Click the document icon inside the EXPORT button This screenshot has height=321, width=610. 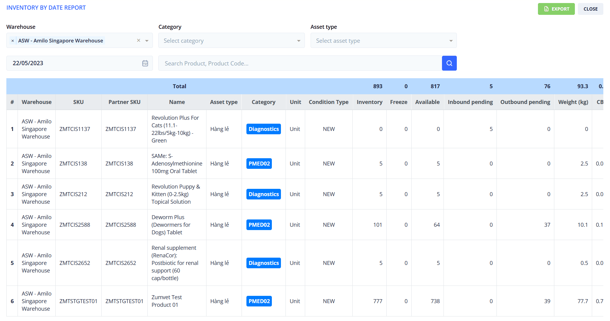pyautogui.click(x=546, y=9)
